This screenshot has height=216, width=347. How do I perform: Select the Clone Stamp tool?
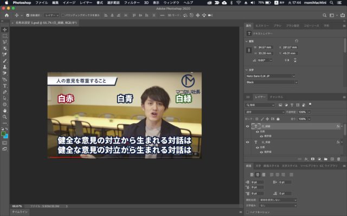(5, 67)
